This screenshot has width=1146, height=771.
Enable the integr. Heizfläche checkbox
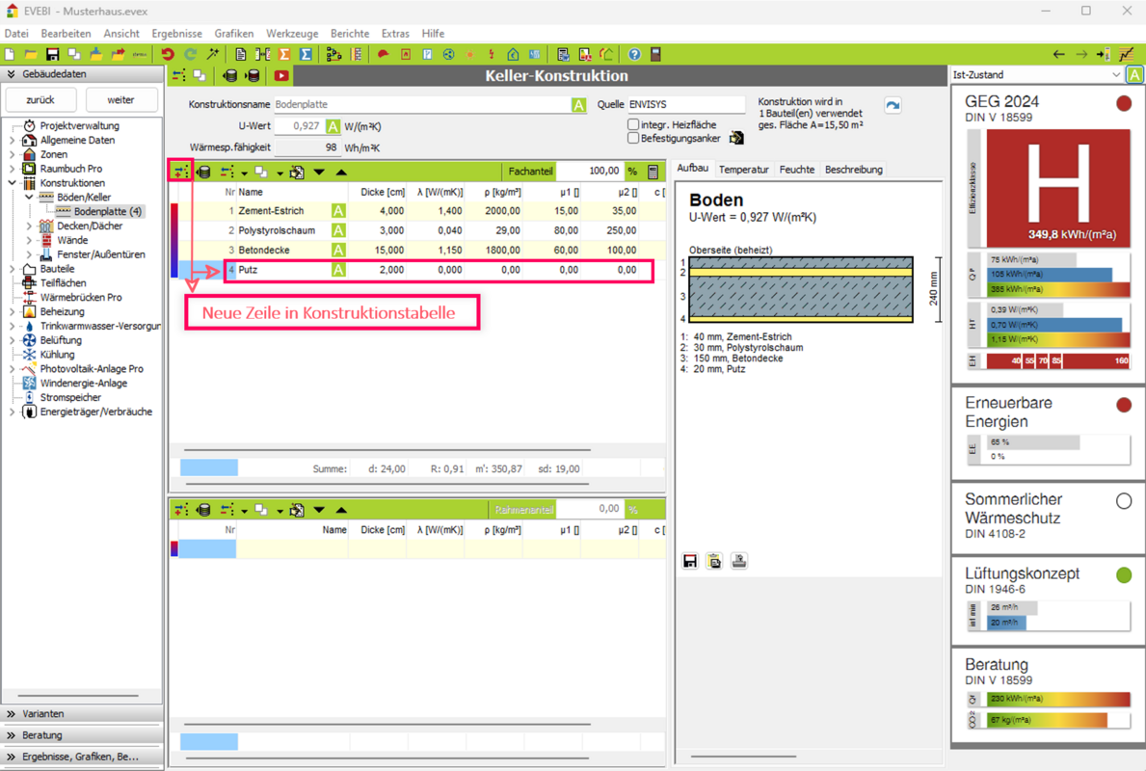pos(633,124)
